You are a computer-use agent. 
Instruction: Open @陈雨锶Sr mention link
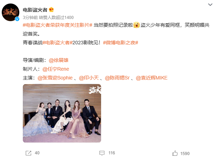click(x=117, y=78)
